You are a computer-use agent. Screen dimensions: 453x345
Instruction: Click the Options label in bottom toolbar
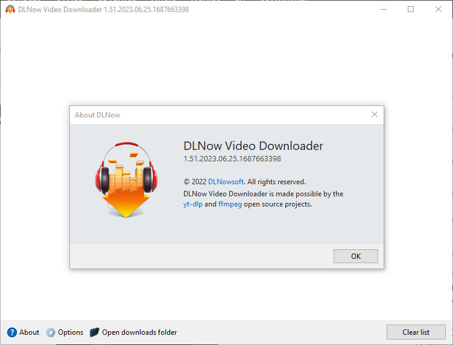(x=71, y=332)
